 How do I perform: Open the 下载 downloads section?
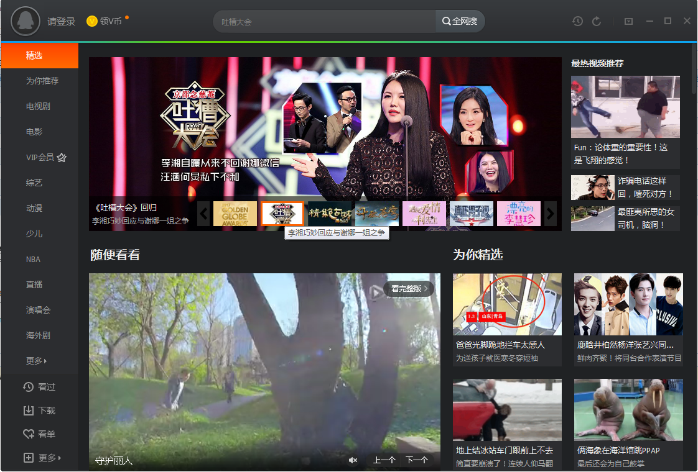(x=40, y=411)
